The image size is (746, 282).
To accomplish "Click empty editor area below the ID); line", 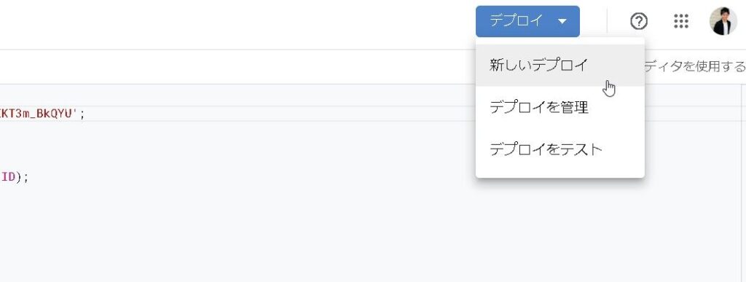I will (238, 228).
